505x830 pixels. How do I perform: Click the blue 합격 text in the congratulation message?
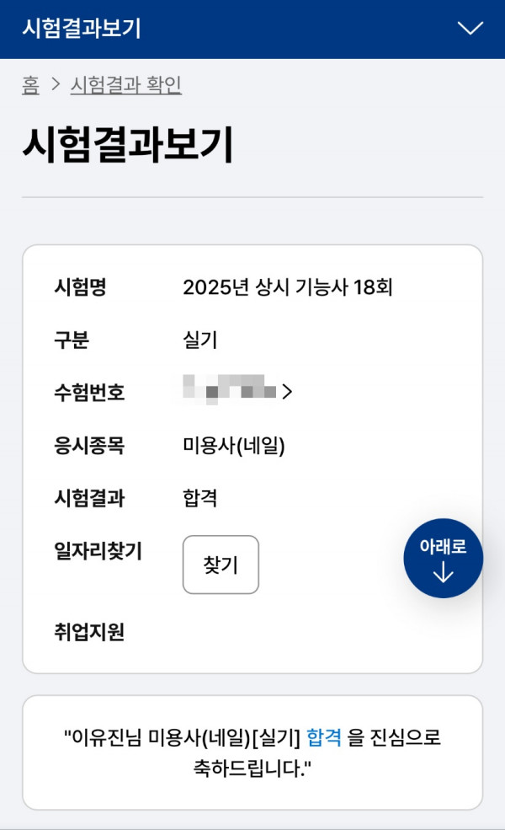click(x=324, y=737)
